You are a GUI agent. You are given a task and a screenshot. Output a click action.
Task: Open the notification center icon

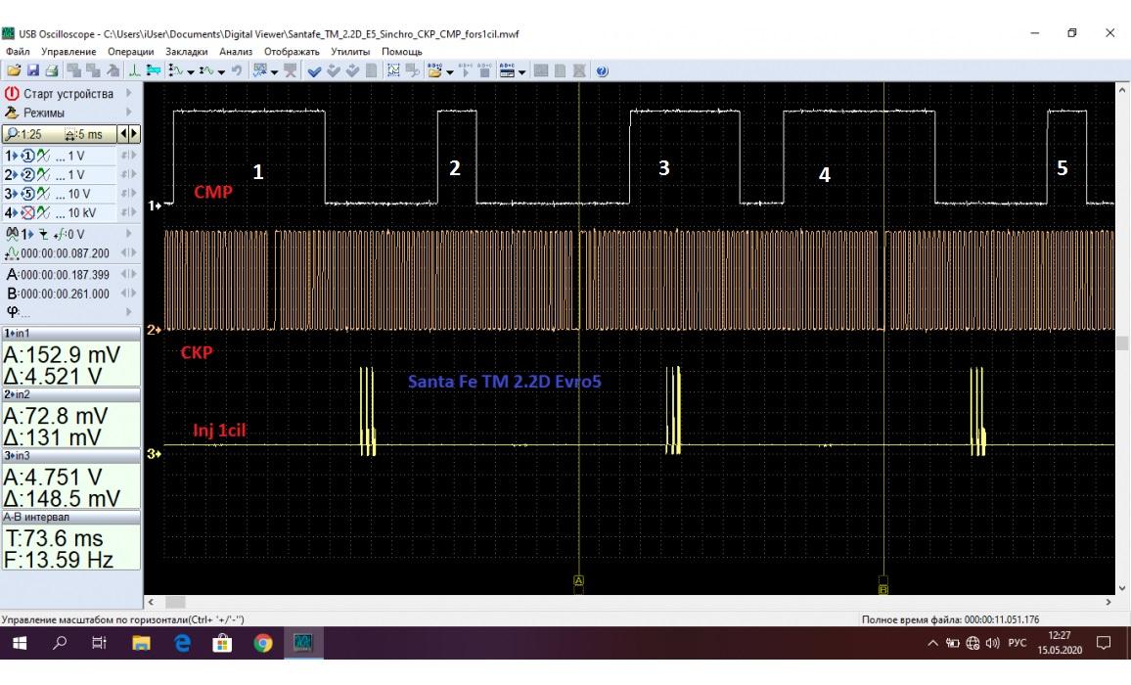pos(1104,642)
